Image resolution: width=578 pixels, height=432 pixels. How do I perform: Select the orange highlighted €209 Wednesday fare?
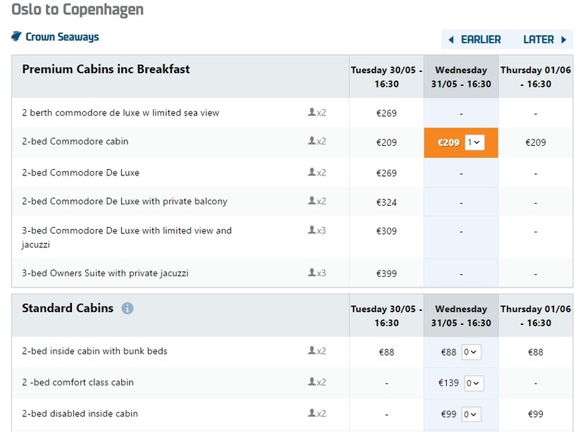(x=448, y=142)
